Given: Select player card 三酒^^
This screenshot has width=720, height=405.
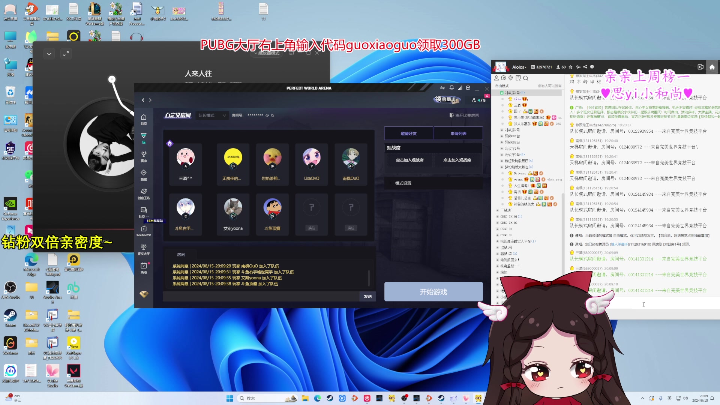Looking at the screenshot, I should (x=185, y=164).
